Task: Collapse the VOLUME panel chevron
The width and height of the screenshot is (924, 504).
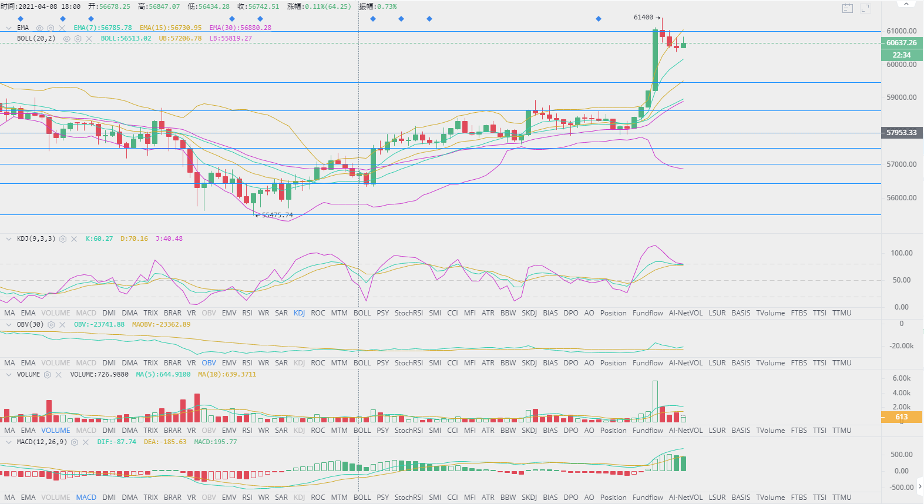Action: click(8, 375)
